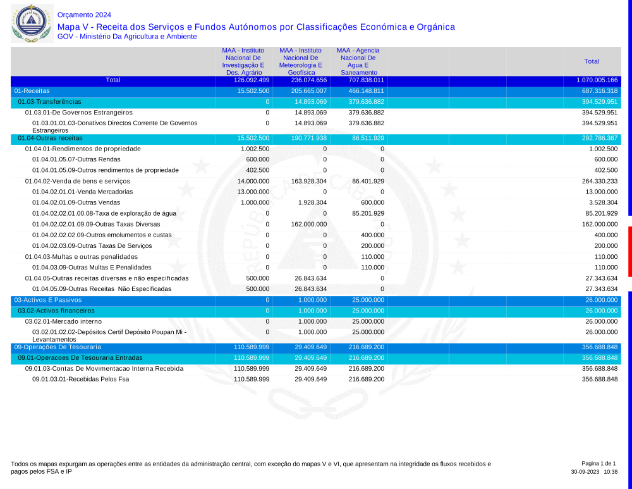Select the Recebidas Pelos Fsa row label
Image resolution: width=632 pixels, height=489 pixels.
click(80, 379)
